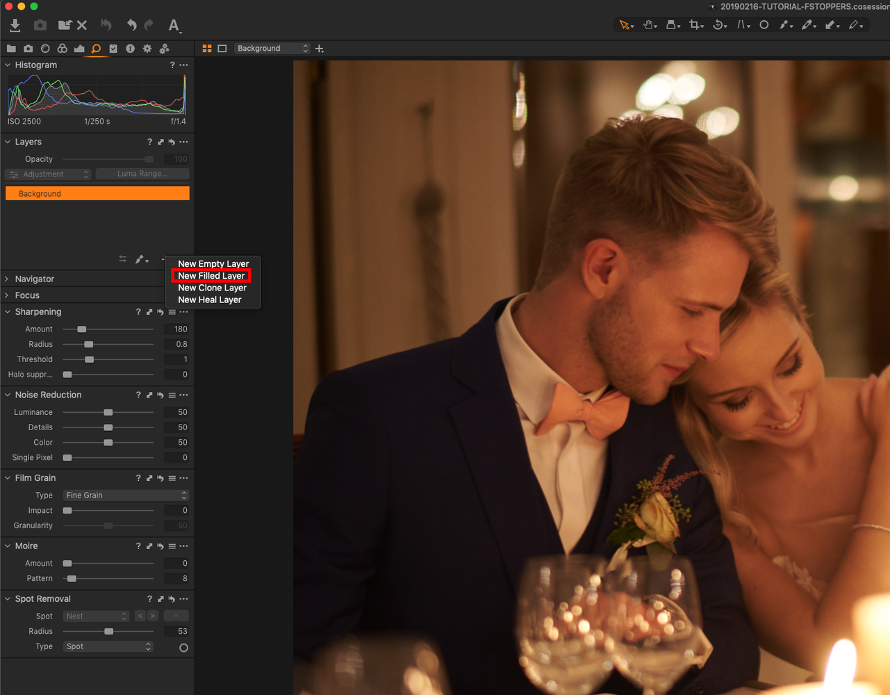Select the Background layer in Layers
The width and height of the screenshot is (890, 695).
pyautogui.click(x=97, y=194)
